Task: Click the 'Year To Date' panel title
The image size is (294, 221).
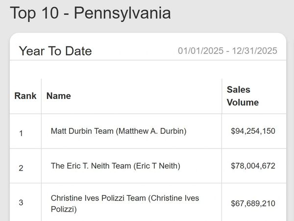Action: (55, 50)
